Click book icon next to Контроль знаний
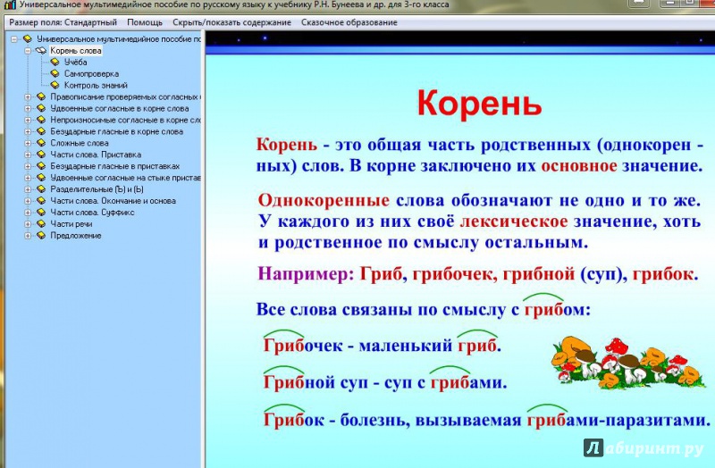Screen dimensions: 715x468 tap(55, 85)
